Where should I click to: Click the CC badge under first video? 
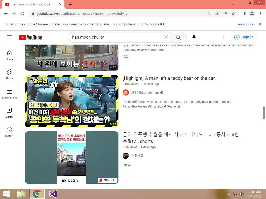point(126,56)
